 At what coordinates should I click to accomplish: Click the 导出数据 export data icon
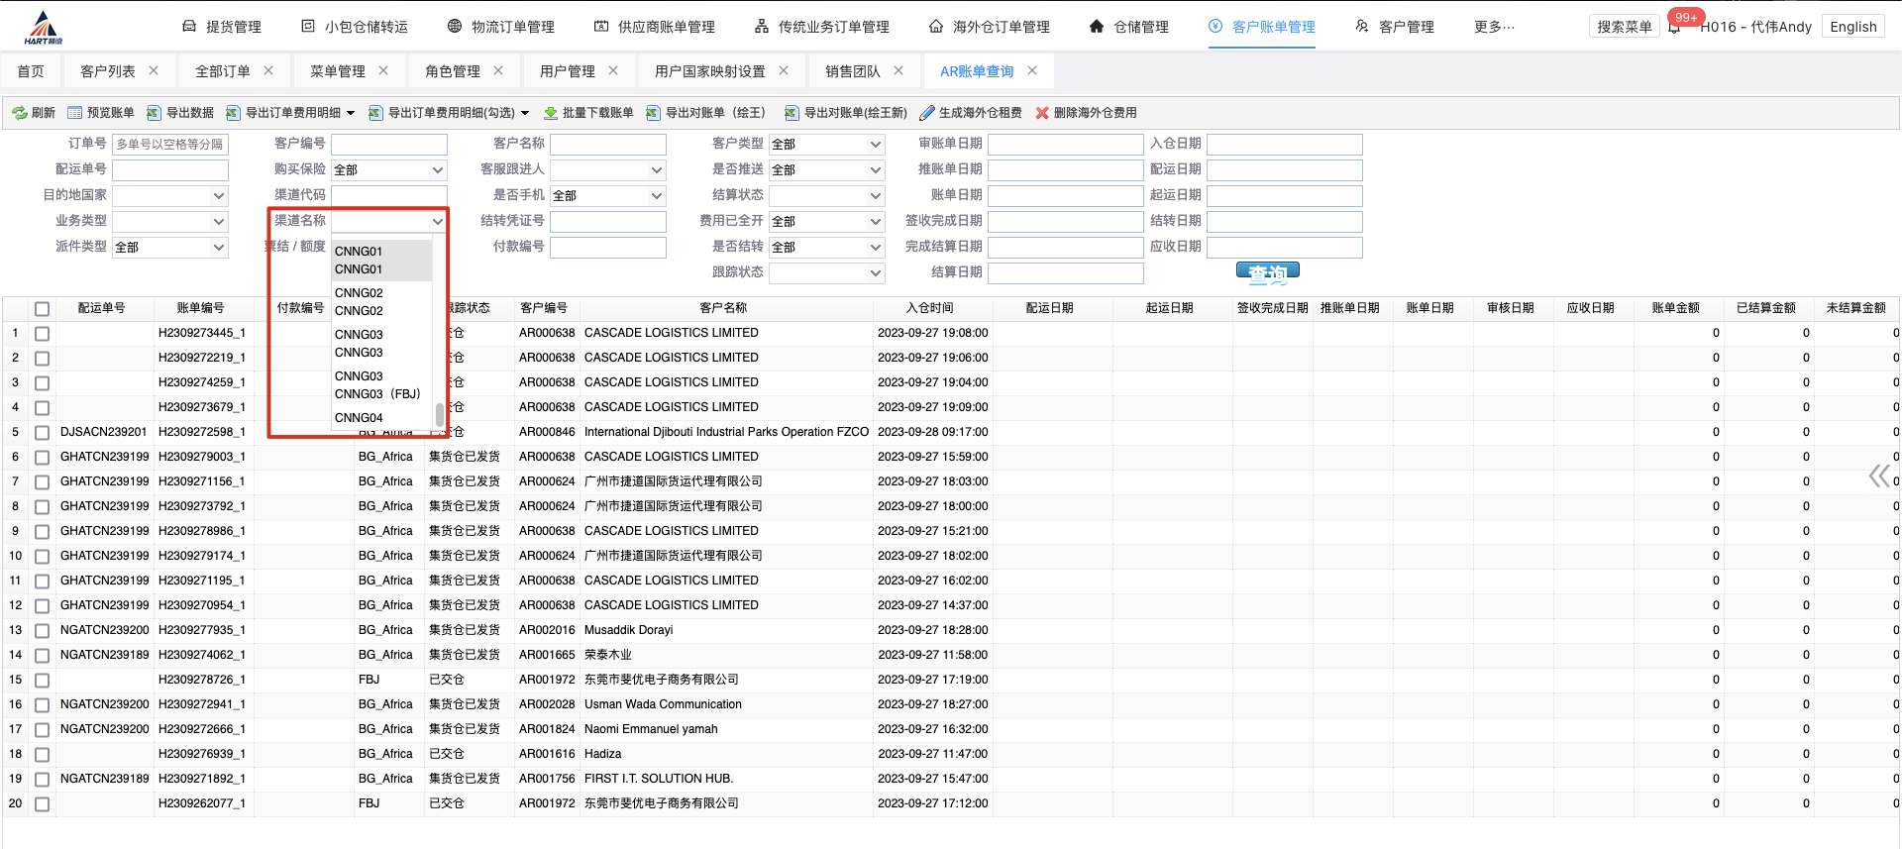point(154,113)
